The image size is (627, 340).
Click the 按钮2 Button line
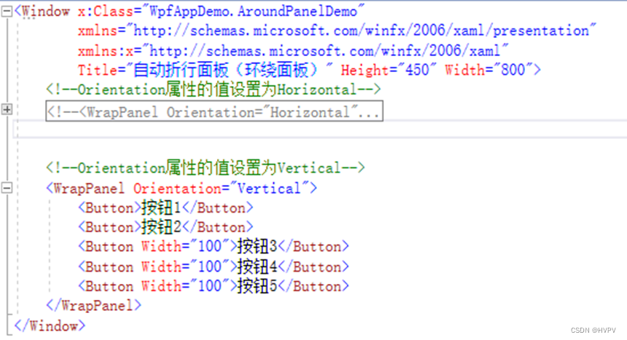click(165, 227)
